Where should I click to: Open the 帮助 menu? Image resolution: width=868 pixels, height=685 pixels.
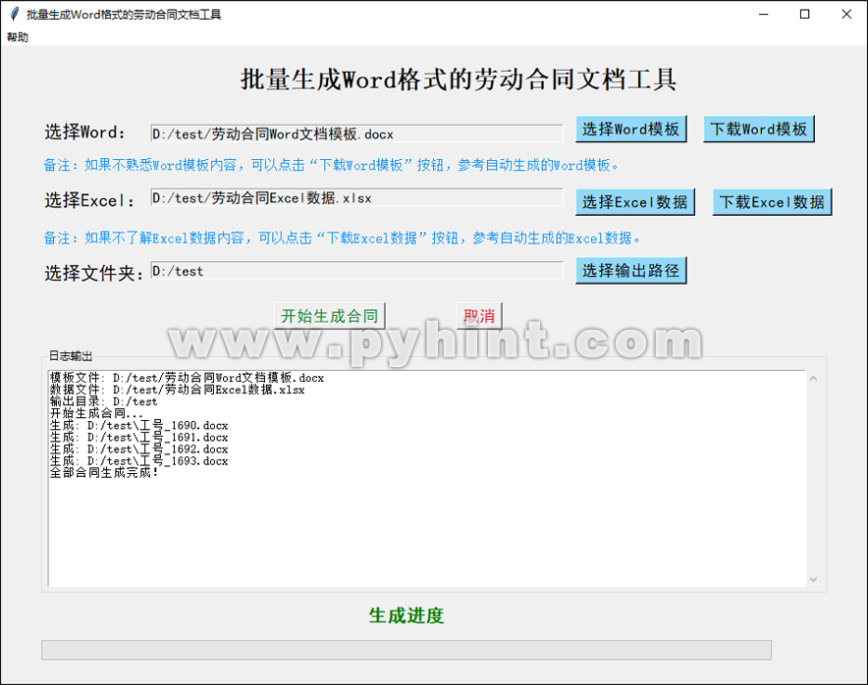[18, 37]
